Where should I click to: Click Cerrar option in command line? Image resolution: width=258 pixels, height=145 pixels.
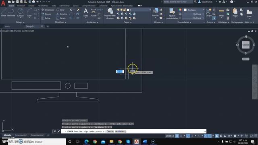(110, 131)
